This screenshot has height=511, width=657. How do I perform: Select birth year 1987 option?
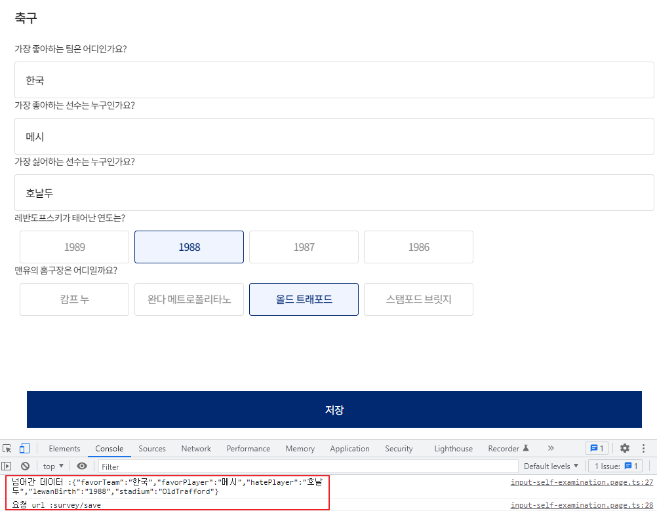(304, 247)
